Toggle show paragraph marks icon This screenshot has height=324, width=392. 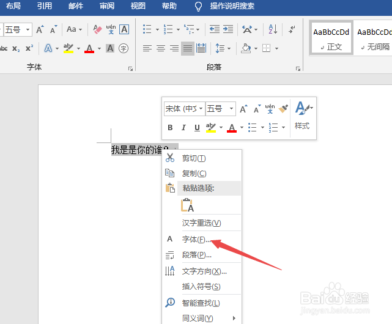[292, 29]
